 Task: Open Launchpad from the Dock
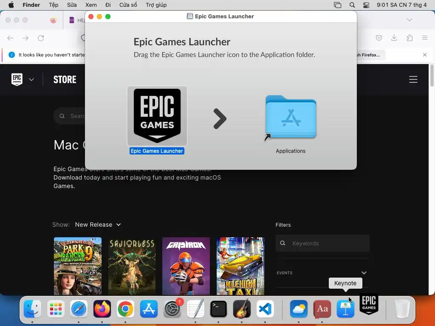[56, 309]
